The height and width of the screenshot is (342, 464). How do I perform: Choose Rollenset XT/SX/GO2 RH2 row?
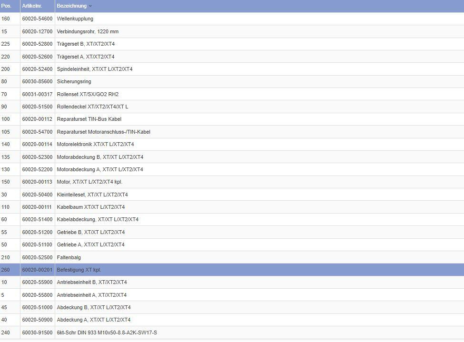click(88, 94)
